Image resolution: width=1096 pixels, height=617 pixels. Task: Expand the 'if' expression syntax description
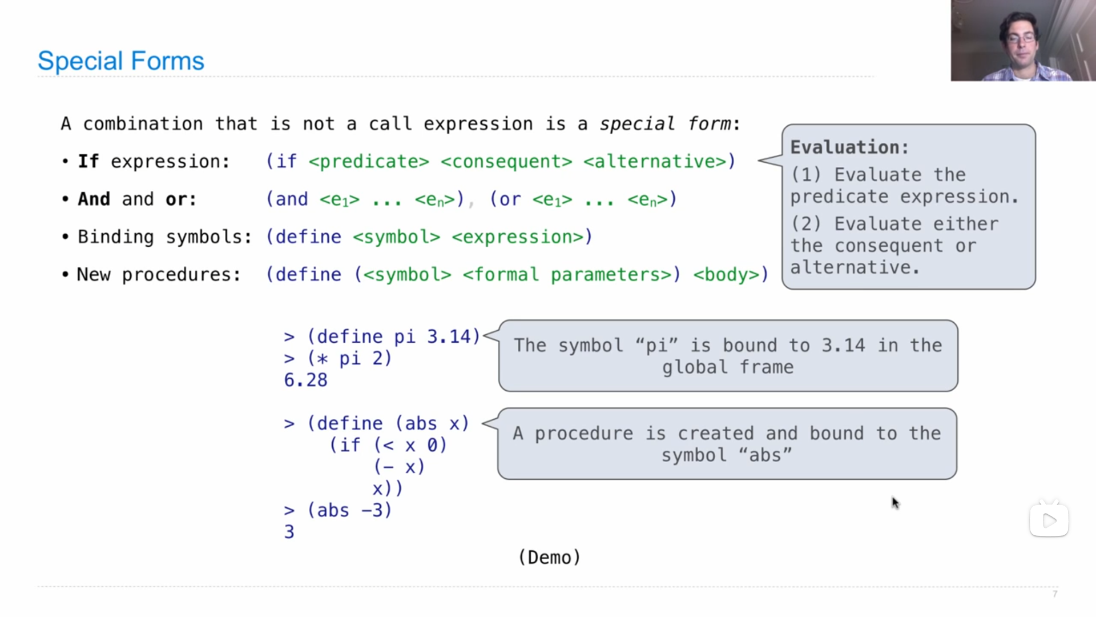click(501, 161)
